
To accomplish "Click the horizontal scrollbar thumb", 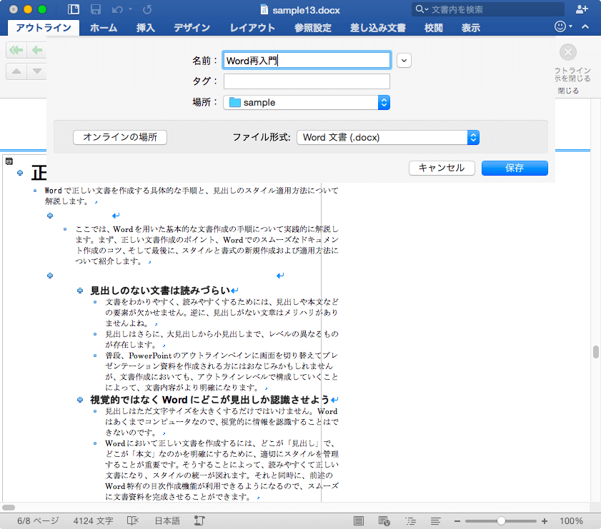I will coord(9,508).
